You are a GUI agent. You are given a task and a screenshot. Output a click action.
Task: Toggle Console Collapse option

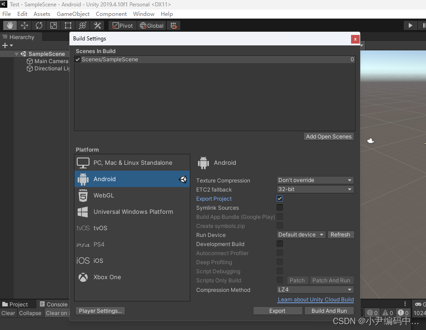30,313
